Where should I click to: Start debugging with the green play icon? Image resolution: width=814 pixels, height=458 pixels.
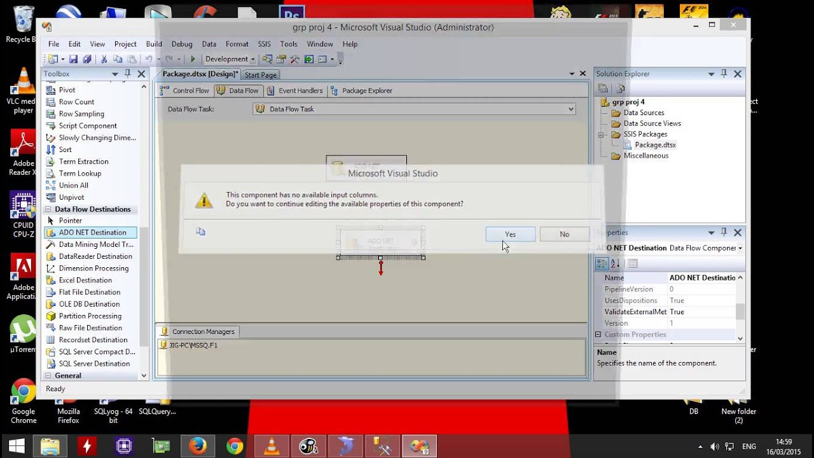click(193, 59)
